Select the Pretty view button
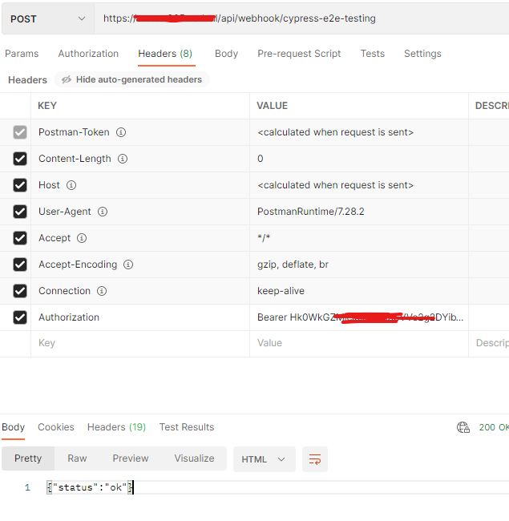 pyautogui.click(x=28, y=458)
